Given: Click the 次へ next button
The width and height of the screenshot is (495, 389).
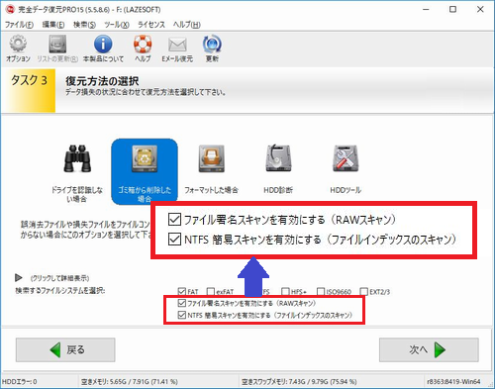Looking at the screenshot, I should [x=429, y=349].
